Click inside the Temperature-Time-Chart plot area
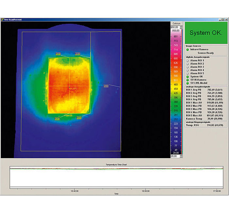This screenshot has width=229, height=213. [116, 178]
